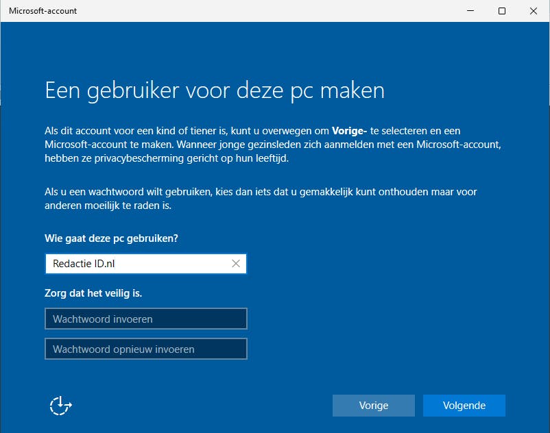Close the Microsoft-account window
550x433 pixels.
pos(534,11)
